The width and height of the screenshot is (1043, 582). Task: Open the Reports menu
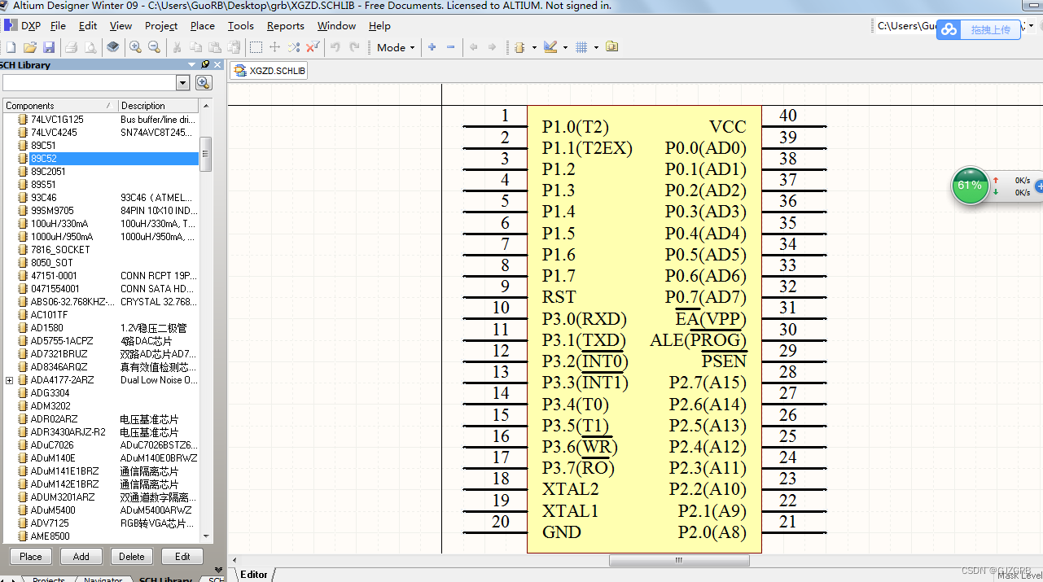[x=285, y=25]
